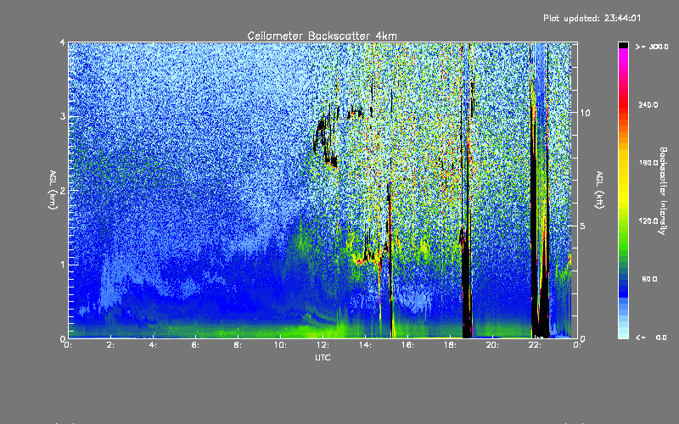The height and width of the screenshot is (424, 679).
Task: Click the 1 tick on the km axis
Action: (x=63, y=265)
